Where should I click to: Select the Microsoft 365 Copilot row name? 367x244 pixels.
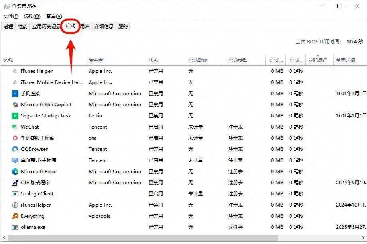(46, 105)
